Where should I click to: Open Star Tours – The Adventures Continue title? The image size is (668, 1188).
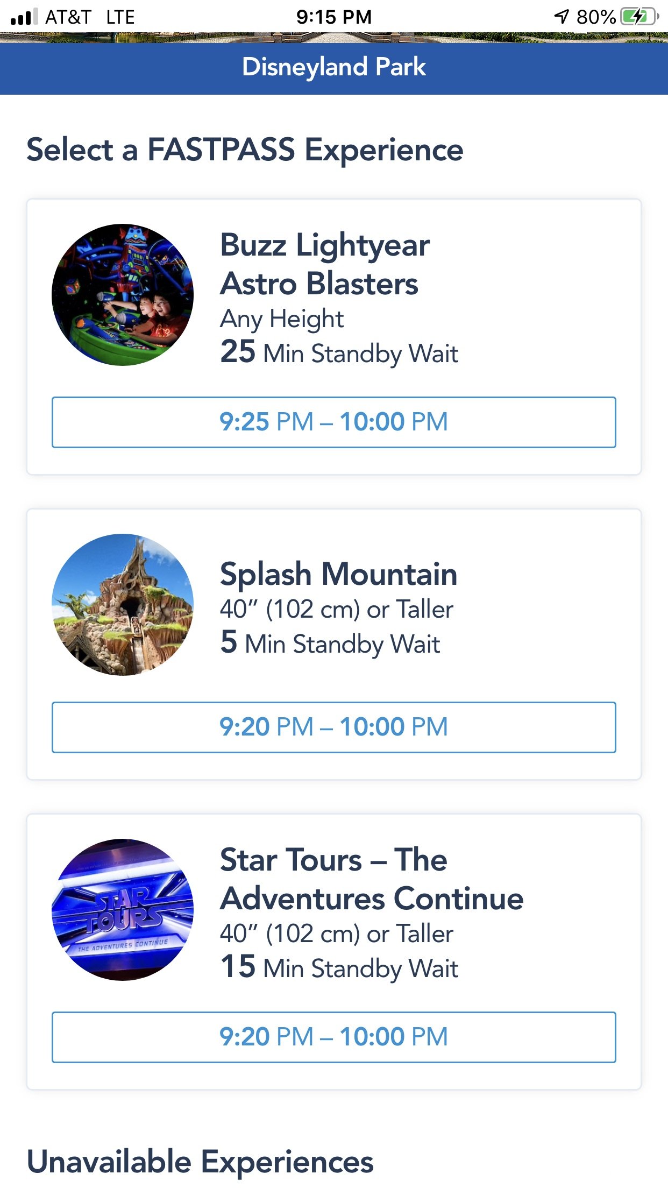click(372, 879)
